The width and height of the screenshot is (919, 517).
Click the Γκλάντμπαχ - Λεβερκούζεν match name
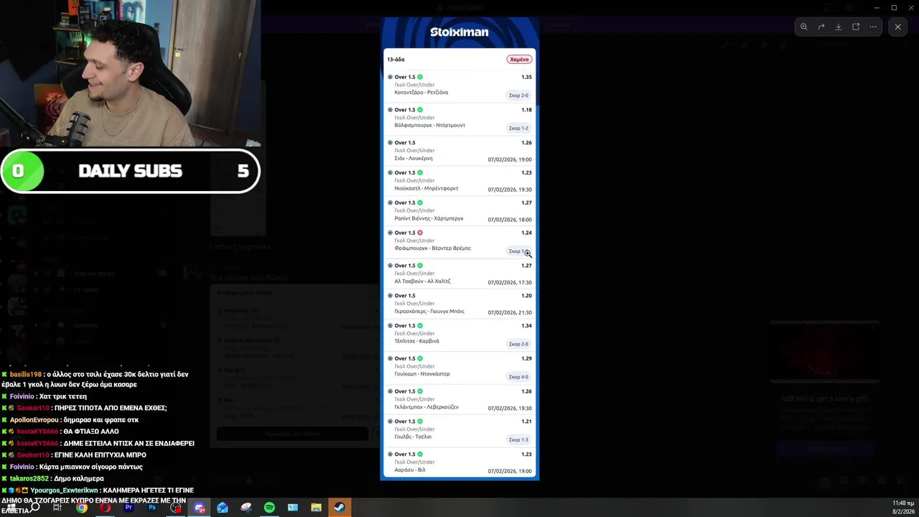coord(426,407)
